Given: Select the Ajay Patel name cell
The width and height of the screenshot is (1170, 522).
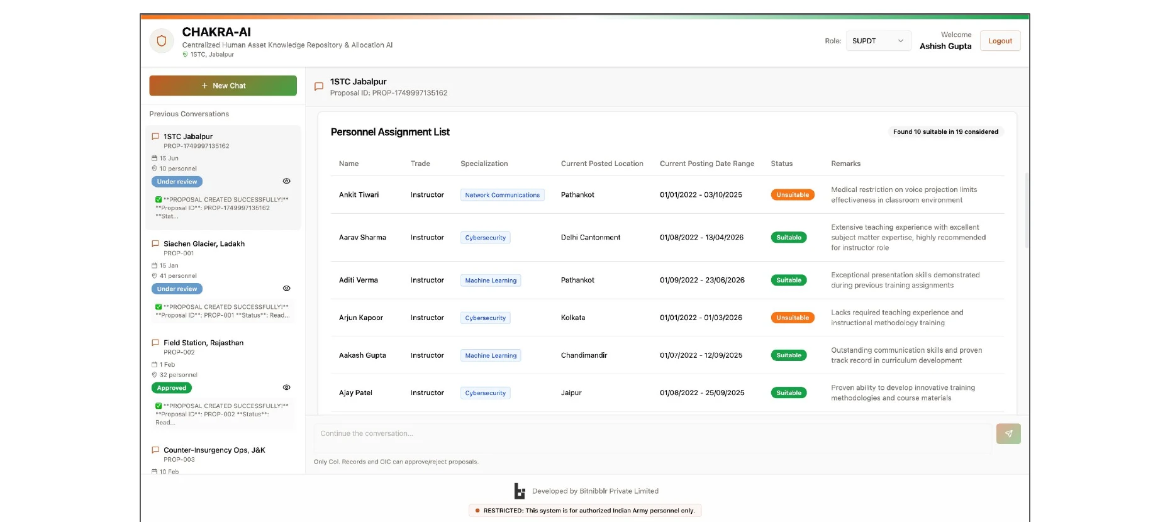Looking at the screenshot, I should pyautogui.click(x=355, y=393).
